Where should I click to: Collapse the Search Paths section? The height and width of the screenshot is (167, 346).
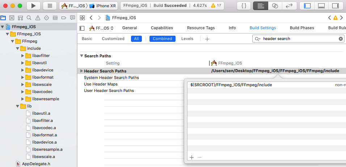pos(82,56)
